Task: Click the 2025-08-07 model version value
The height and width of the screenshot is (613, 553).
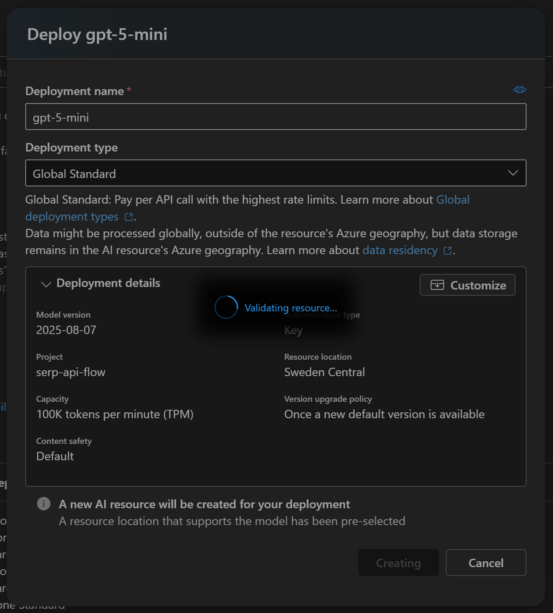Action: tap(66, 330)
